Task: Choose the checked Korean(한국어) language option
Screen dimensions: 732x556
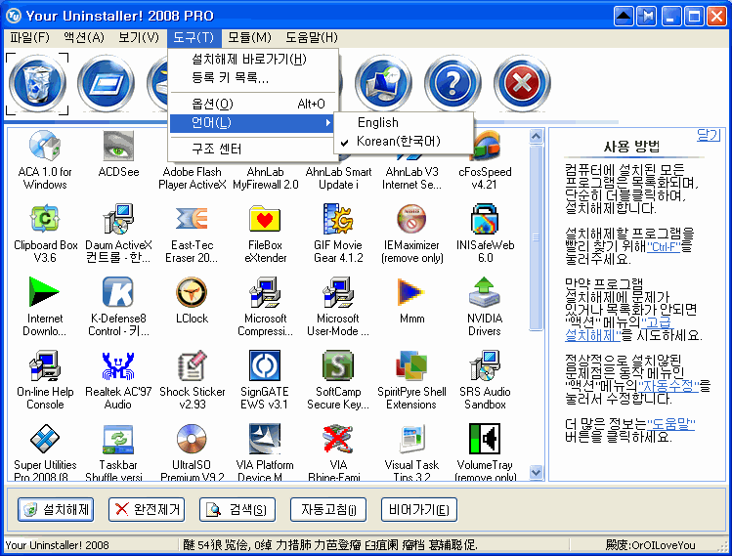Action: click(404, 141)
